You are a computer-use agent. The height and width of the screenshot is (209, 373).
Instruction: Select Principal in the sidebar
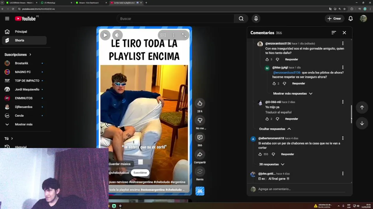click(x=24, y=32)
